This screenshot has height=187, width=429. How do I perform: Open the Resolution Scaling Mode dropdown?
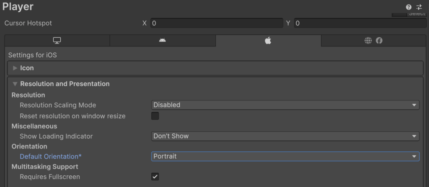point(285,105)
